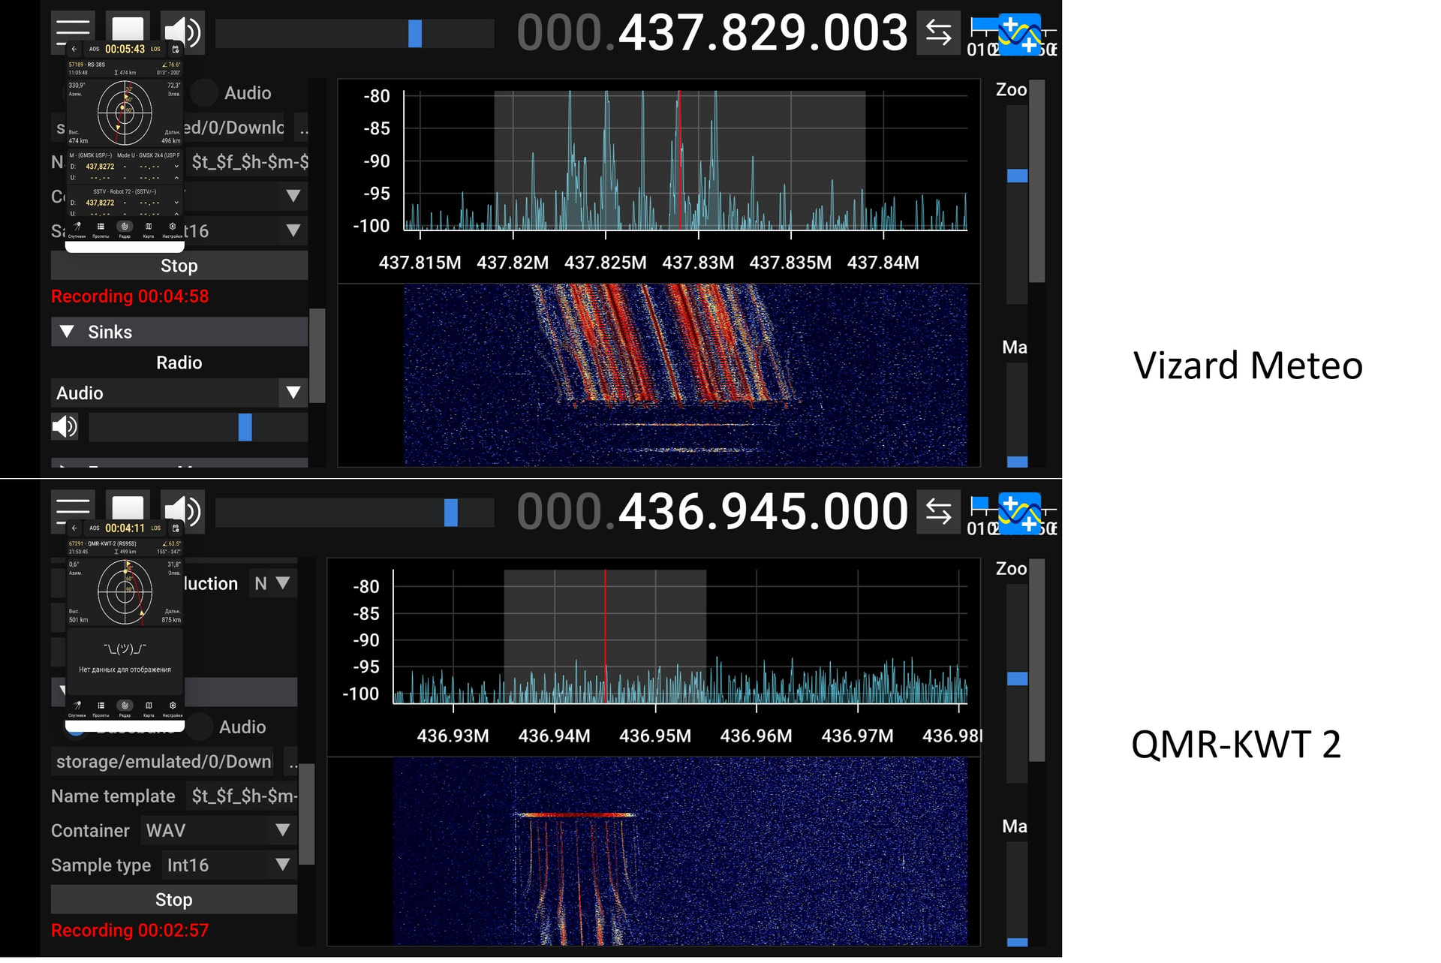Click Stop above Recording 00:04:58
This screenshot has height=963, width=1441.
179,266
